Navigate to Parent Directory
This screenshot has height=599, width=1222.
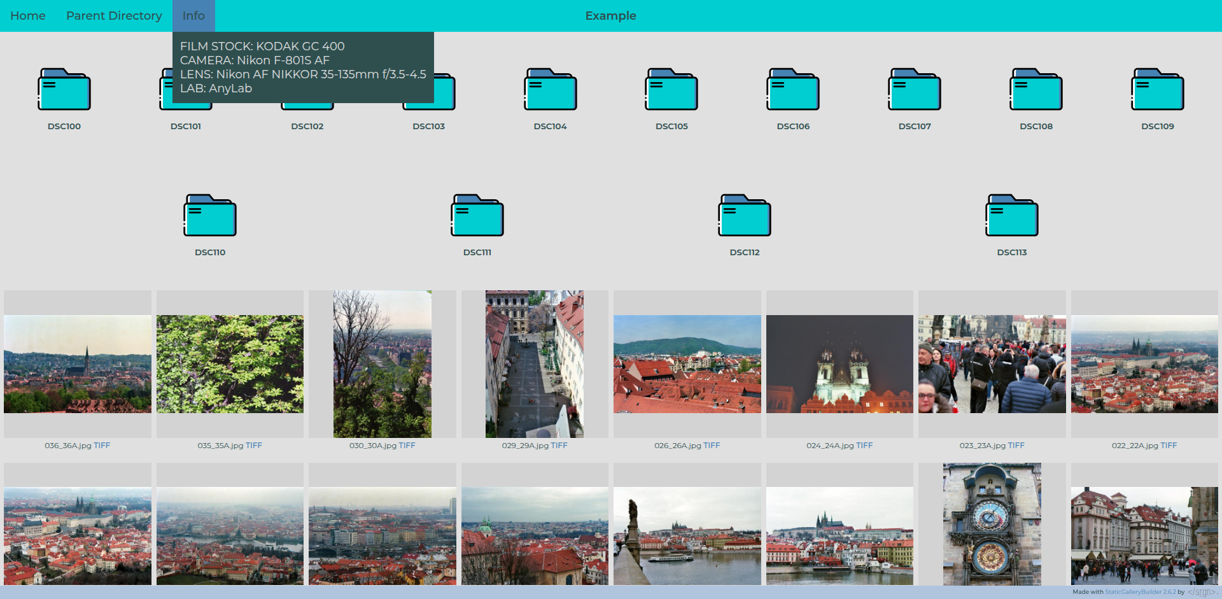114,16
